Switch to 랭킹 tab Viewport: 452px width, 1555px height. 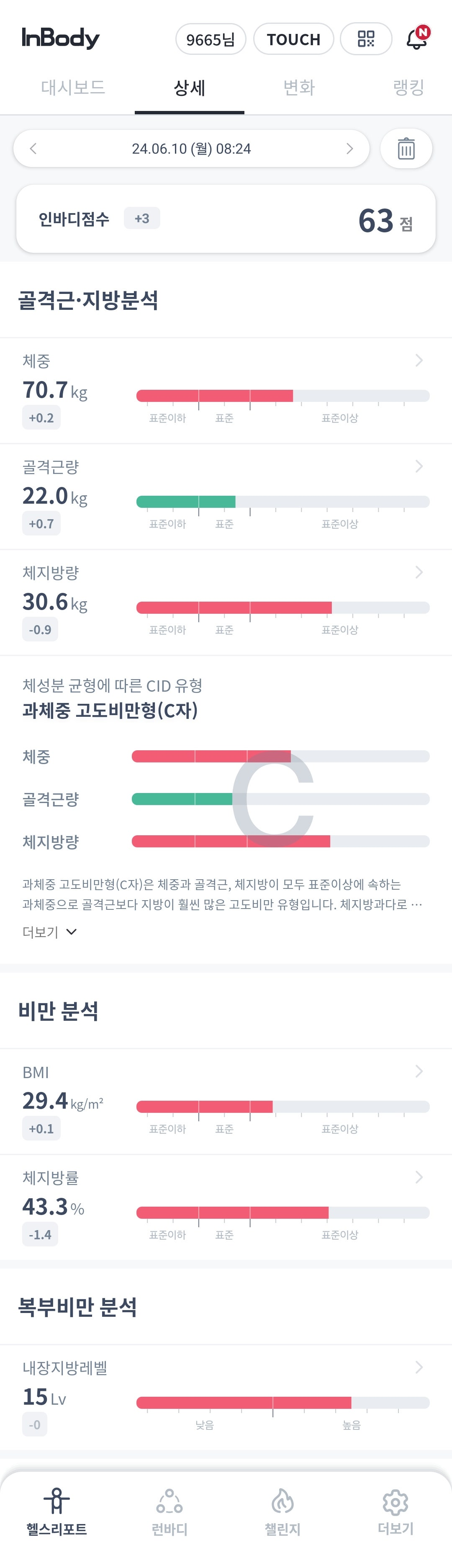point(408,88)
